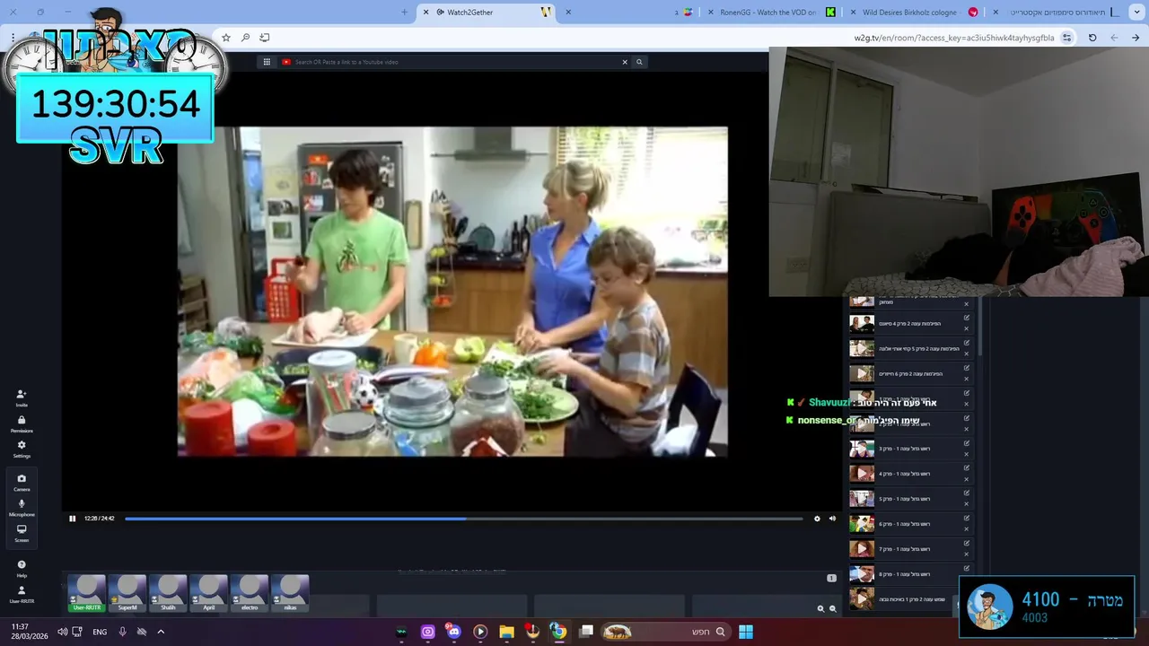
Task: Select the nikas participant tile
Action: (290, 594)
